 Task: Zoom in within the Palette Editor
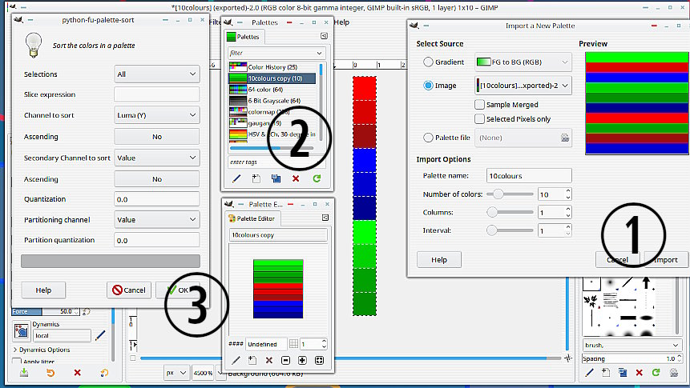(303, 361)
